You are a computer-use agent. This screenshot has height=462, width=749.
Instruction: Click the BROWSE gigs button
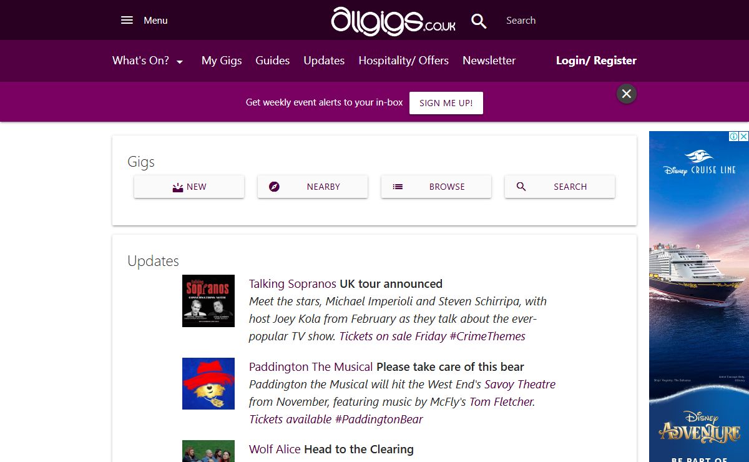436,187
